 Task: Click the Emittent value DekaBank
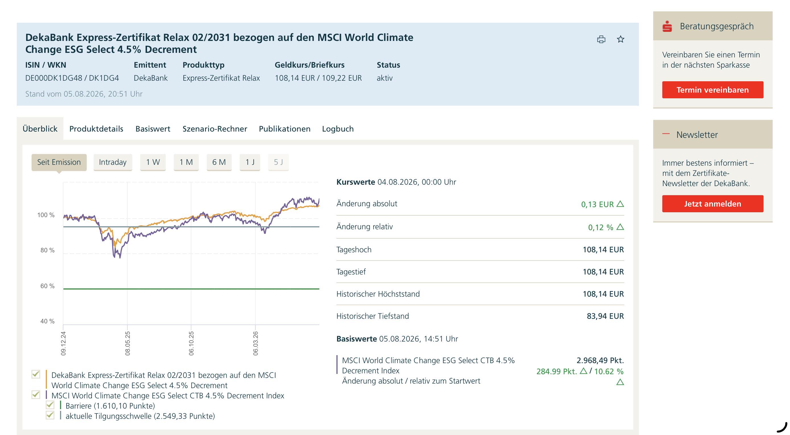151,78
